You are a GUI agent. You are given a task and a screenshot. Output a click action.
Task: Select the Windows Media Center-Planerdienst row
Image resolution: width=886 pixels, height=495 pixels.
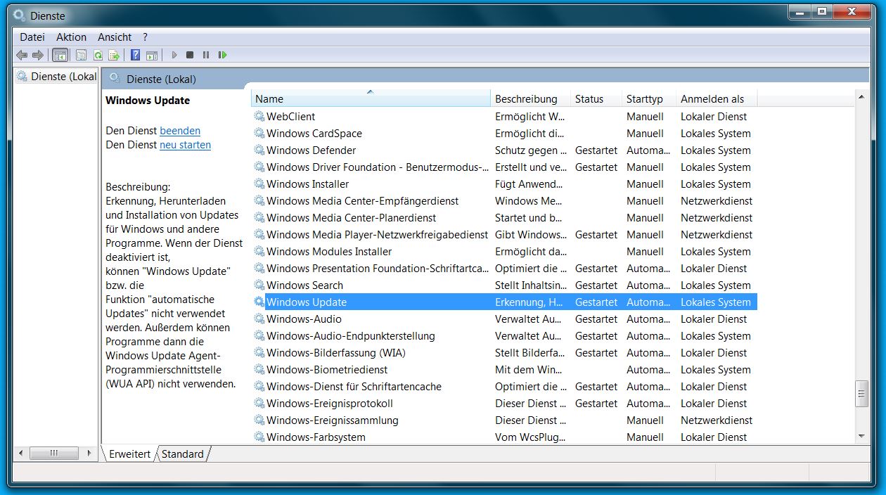coord(504,218)
